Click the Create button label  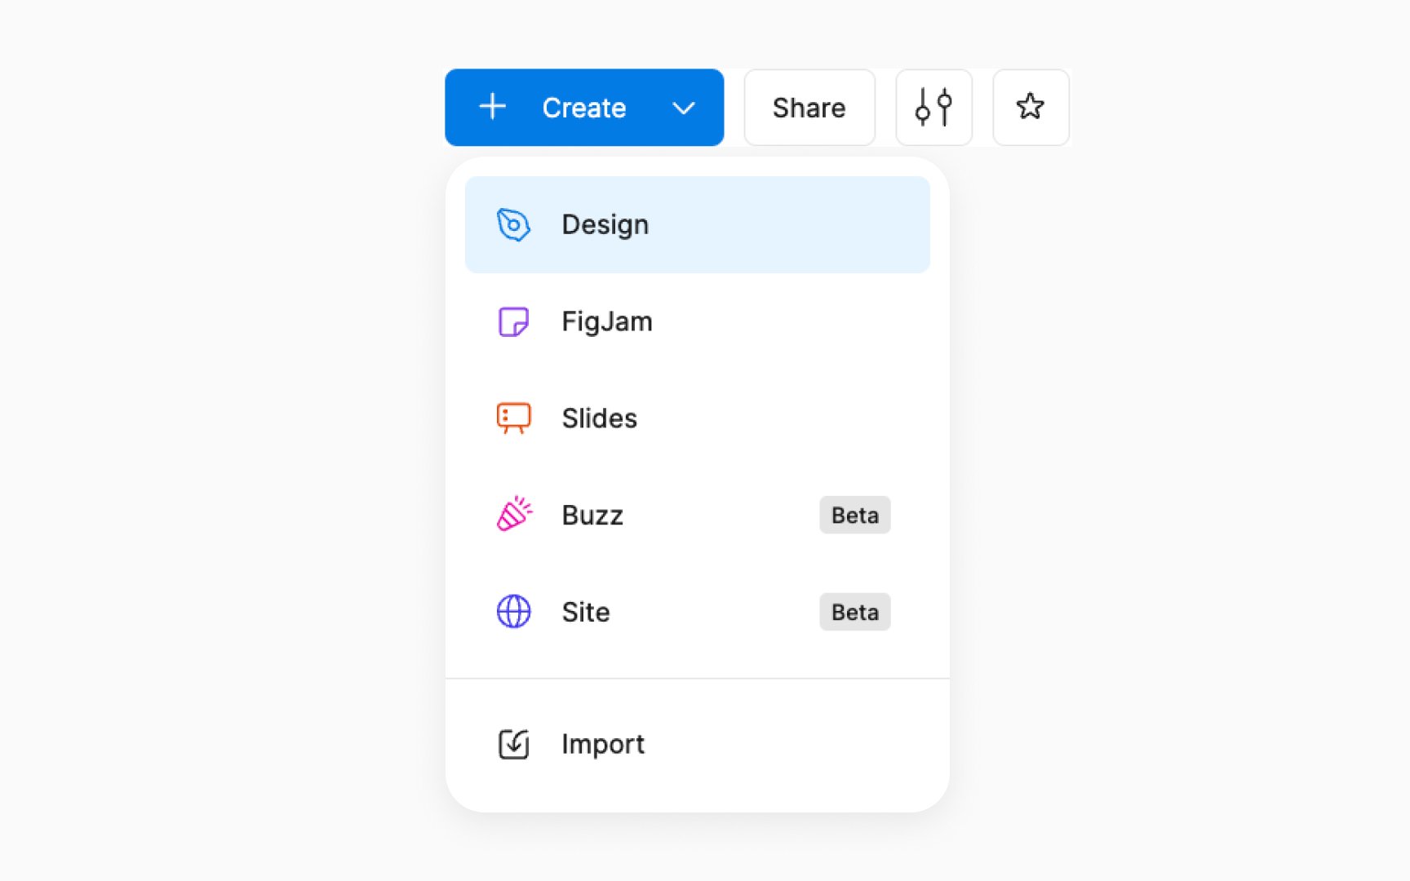click(x=584, y=108)
